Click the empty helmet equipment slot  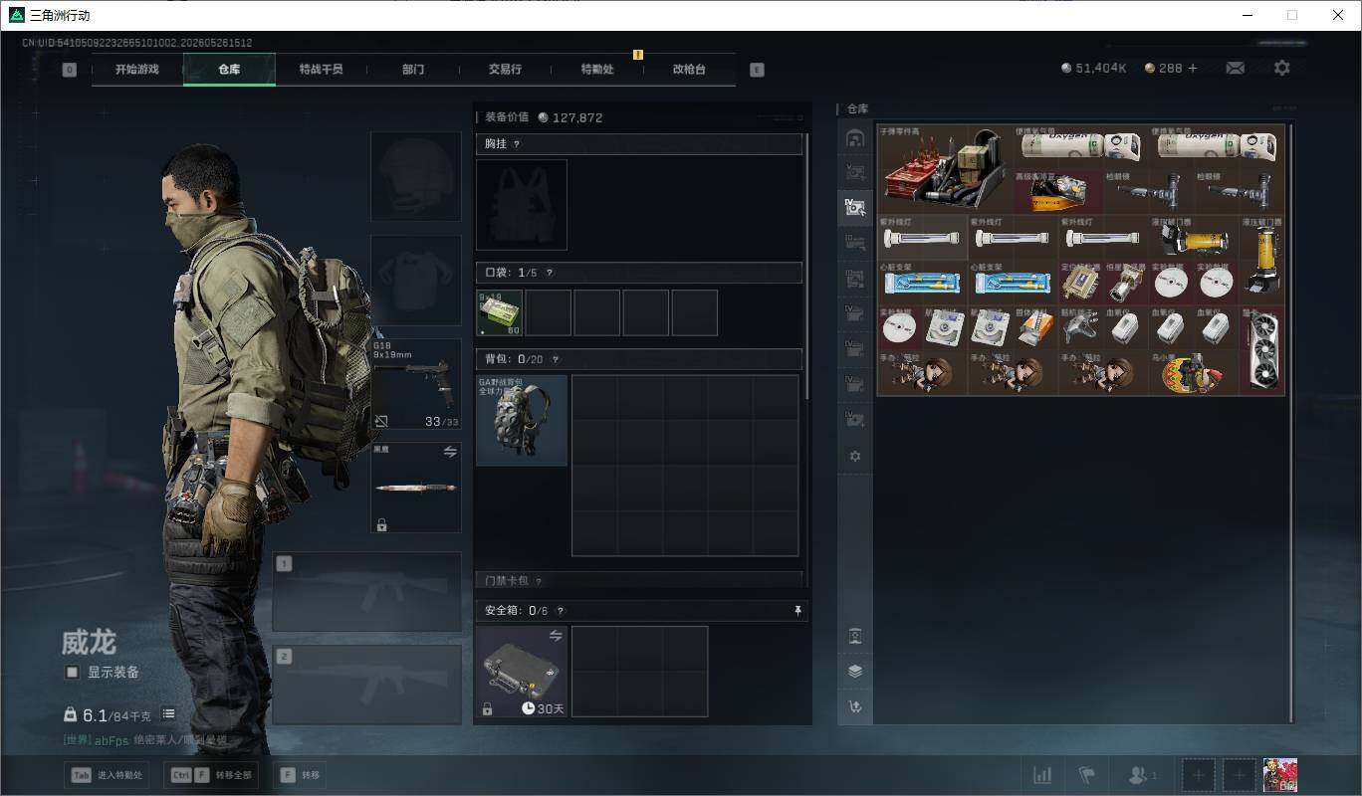coord(416,176)
